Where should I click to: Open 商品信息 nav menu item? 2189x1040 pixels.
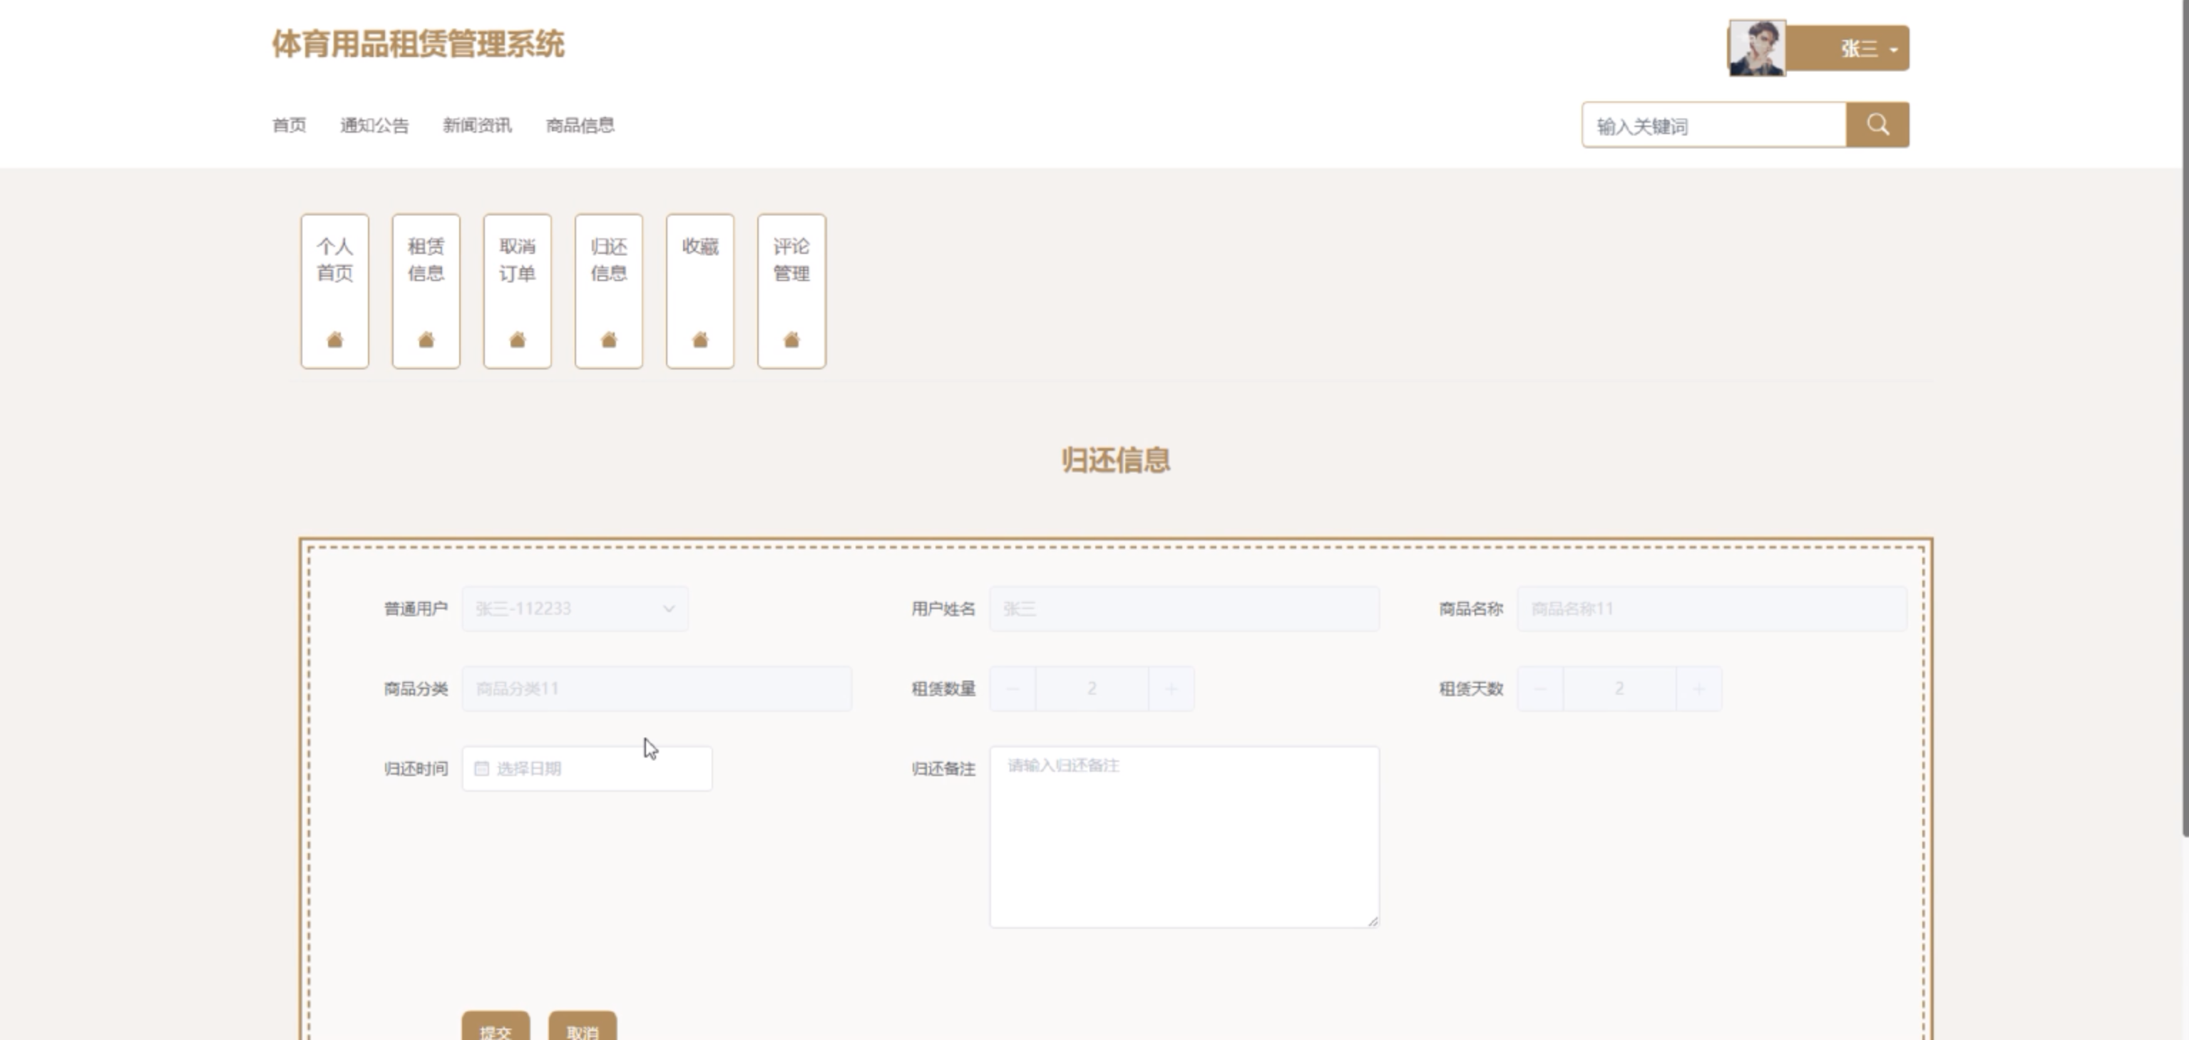coord(580,126)
